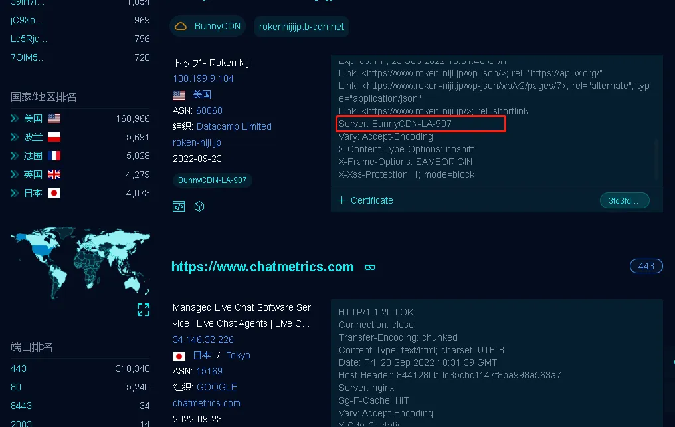Click 美国 country name in ranking
The image size is (675, 427).
[33, 118]
